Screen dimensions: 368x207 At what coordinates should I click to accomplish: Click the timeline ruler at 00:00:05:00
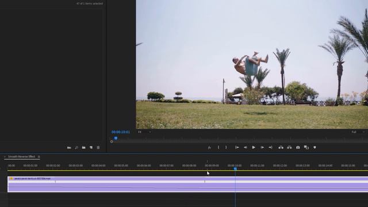[121, 166]
